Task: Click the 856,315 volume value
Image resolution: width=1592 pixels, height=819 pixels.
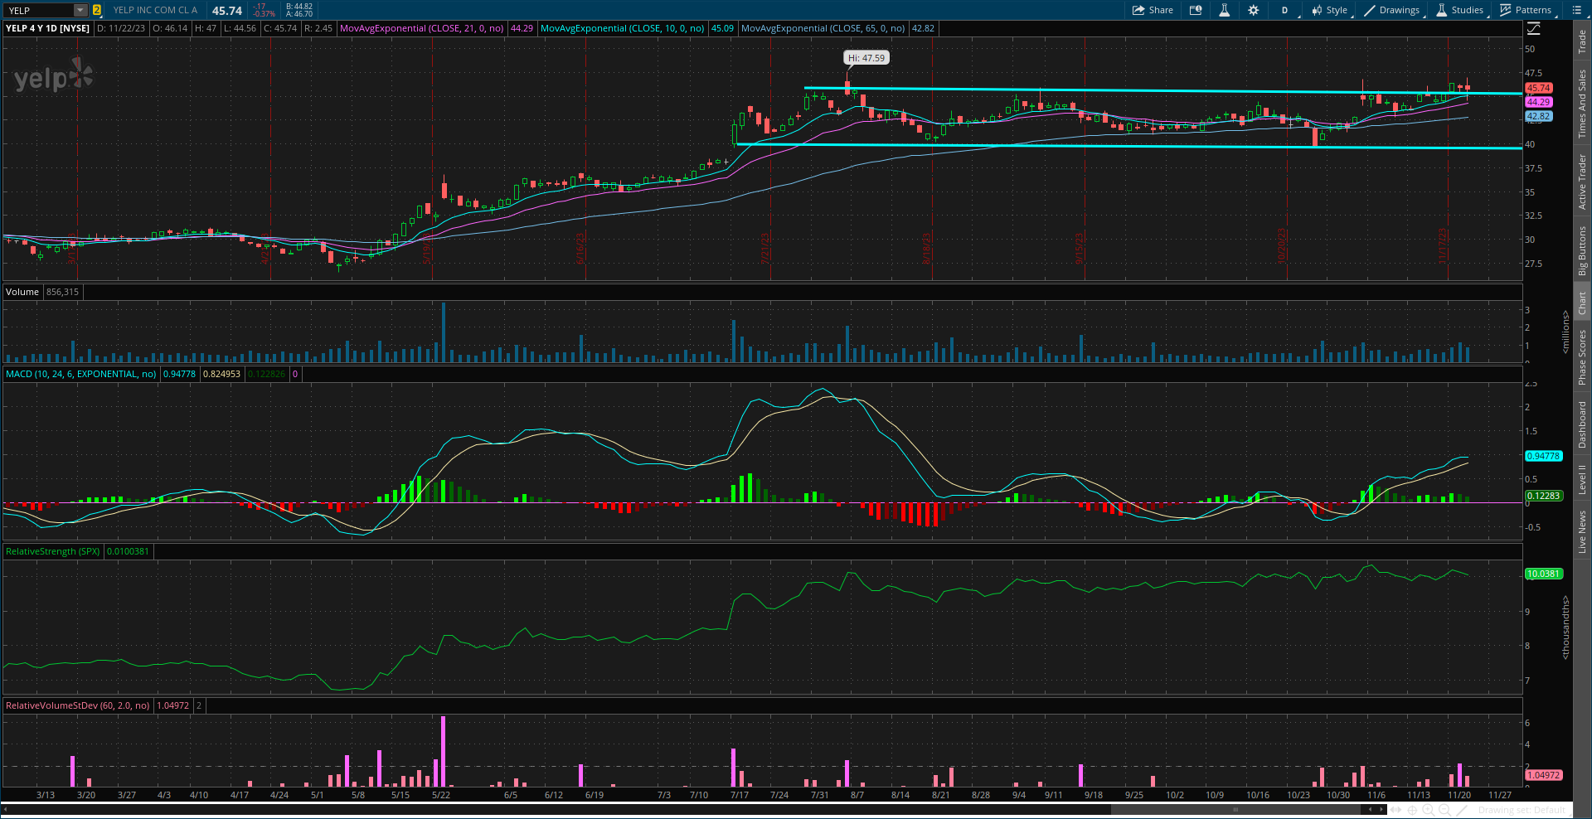Action: click(x=62, y=292)
